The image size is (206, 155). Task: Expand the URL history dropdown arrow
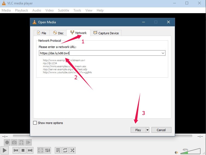(x=163, y=53)
